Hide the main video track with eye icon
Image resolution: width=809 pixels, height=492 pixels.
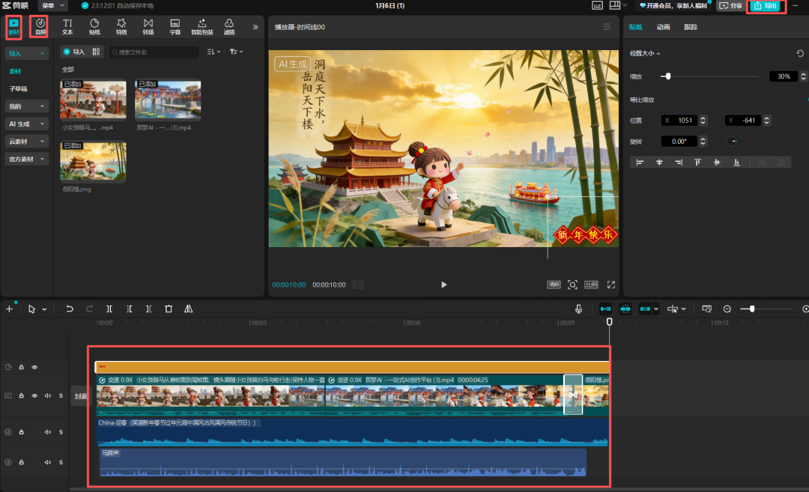pyautogui.click(x=34, y=395)
